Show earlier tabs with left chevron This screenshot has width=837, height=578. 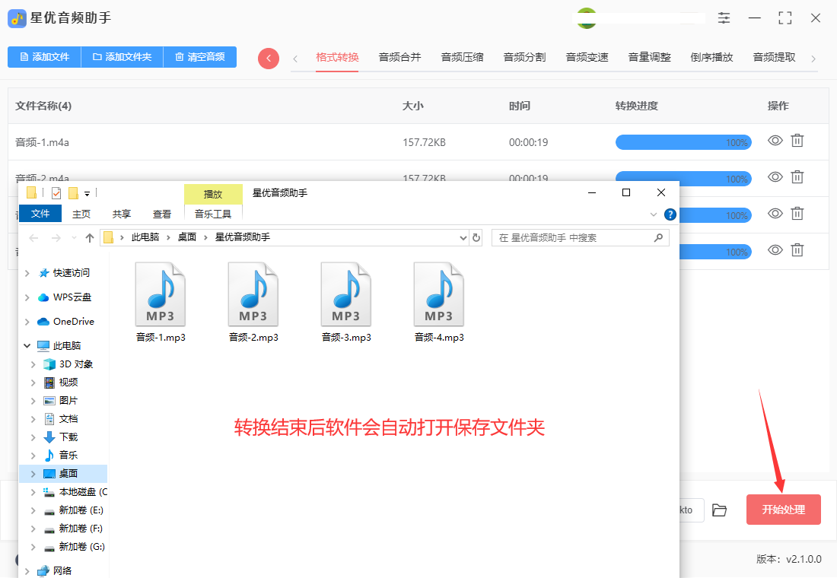click(x=295, y=59)
